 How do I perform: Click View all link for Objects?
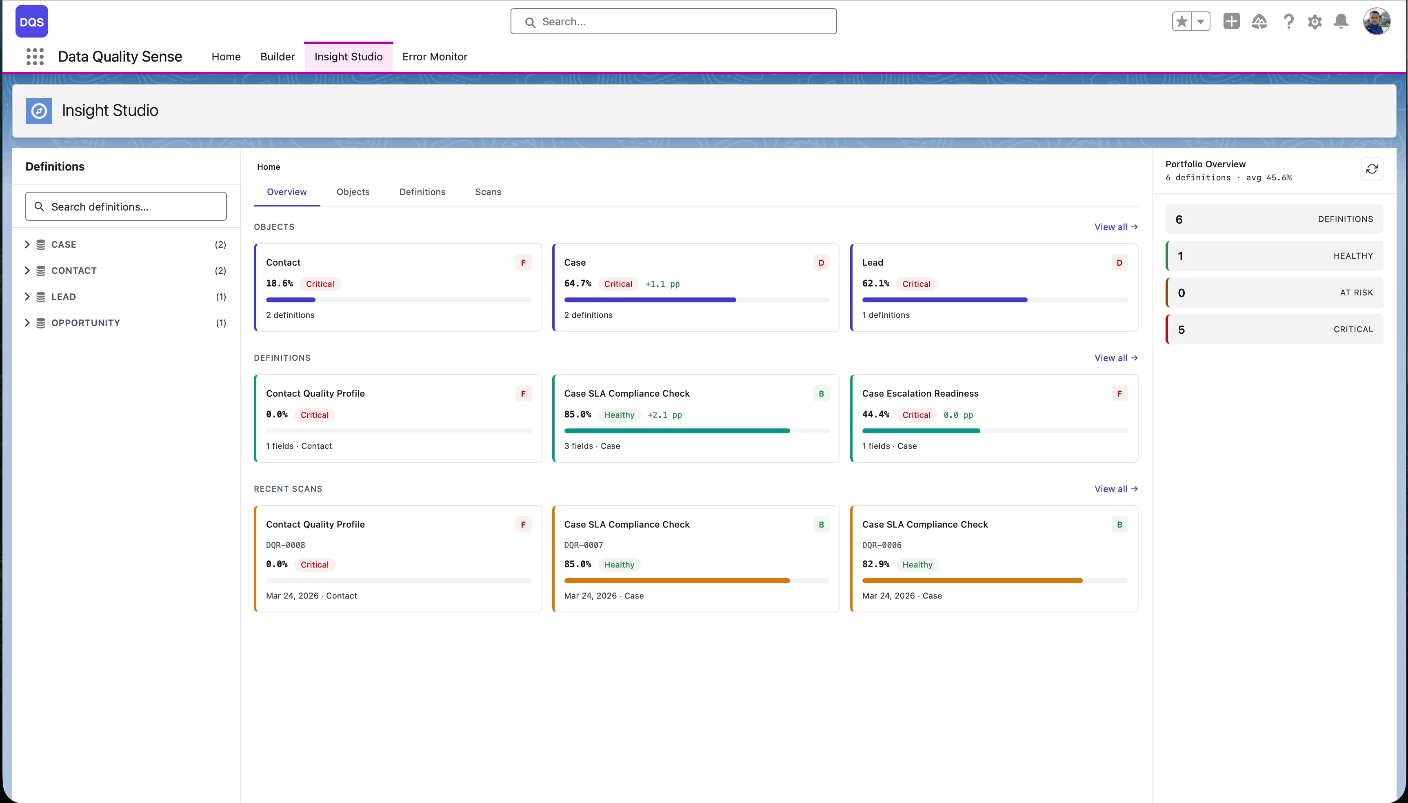(1116, 227)
